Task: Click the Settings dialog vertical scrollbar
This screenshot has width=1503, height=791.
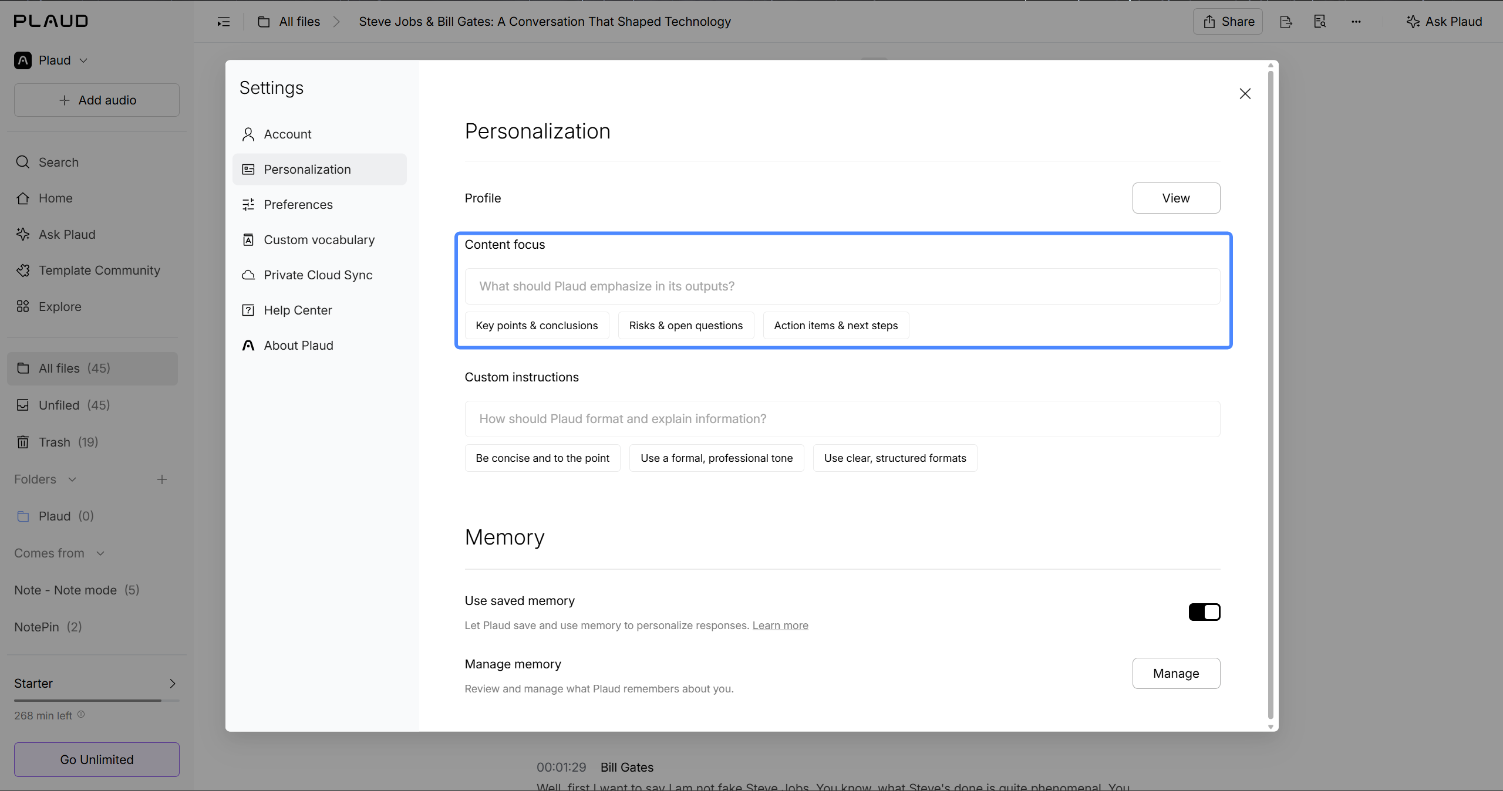Action: [1271, 394]
